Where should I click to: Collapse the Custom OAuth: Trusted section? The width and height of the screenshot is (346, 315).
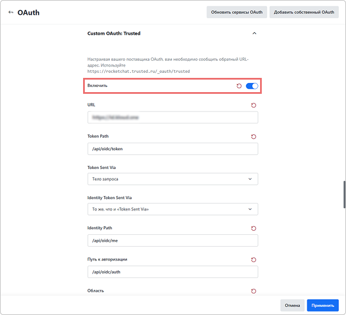pyautogui.click(x=254, y=34)
